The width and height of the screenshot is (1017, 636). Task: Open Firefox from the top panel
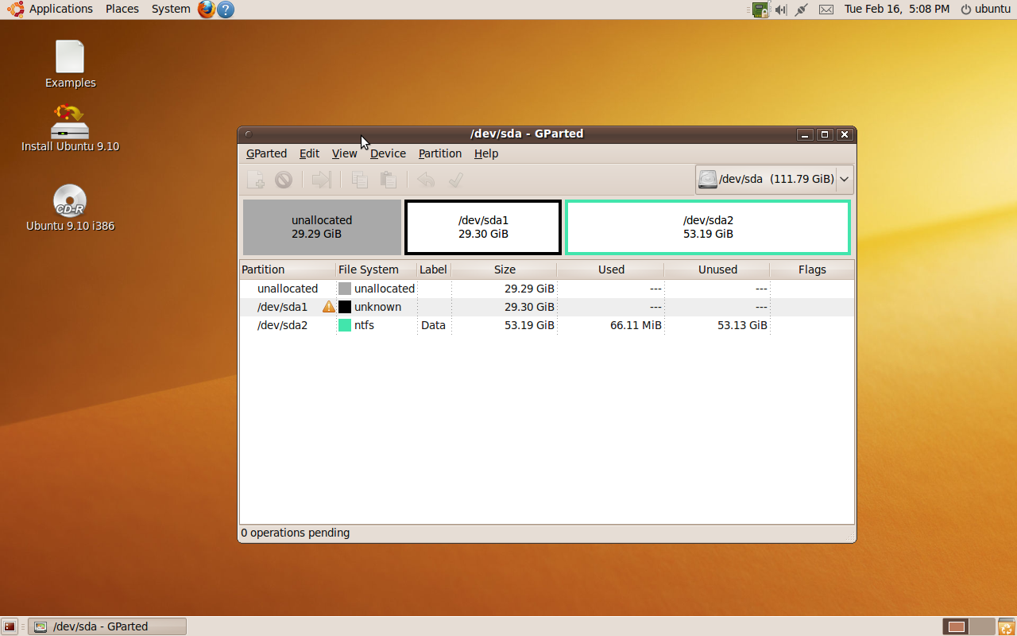click(x=207, y=9)
